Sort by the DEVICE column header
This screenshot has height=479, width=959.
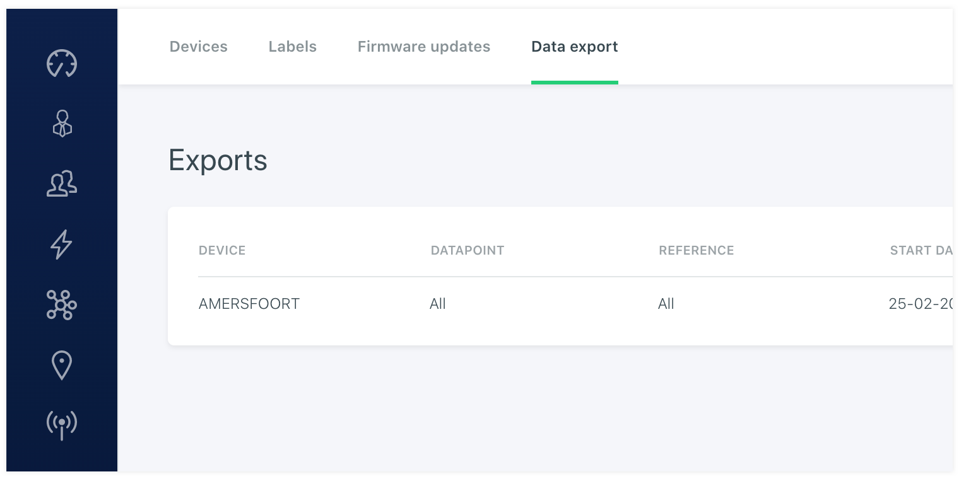click(x=222, y=251)
